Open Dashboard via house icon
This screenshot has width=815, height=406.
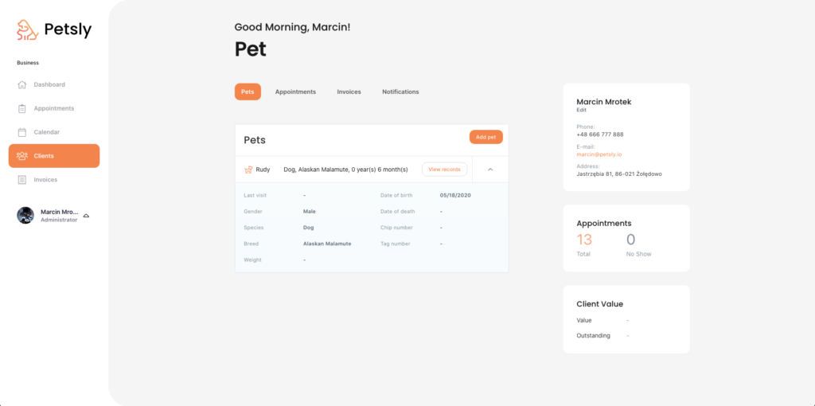click(x=21, y=84)
